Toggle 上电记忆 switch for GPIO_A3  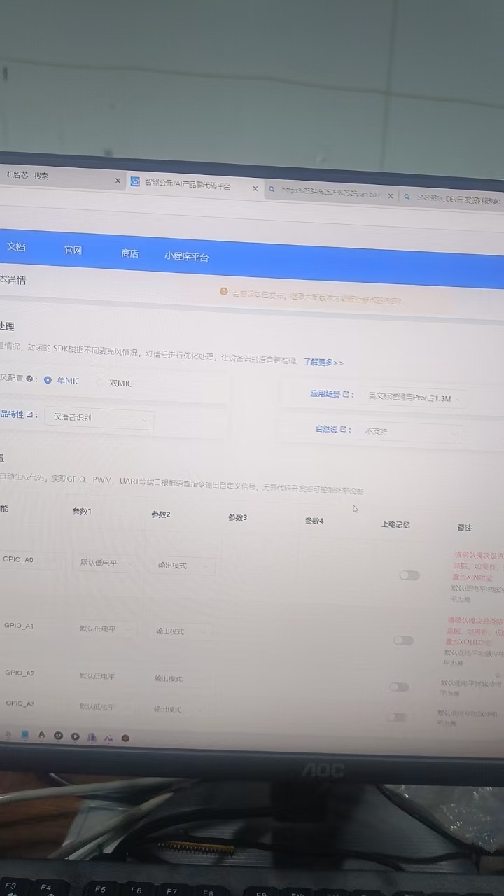[x=396, y=717]
